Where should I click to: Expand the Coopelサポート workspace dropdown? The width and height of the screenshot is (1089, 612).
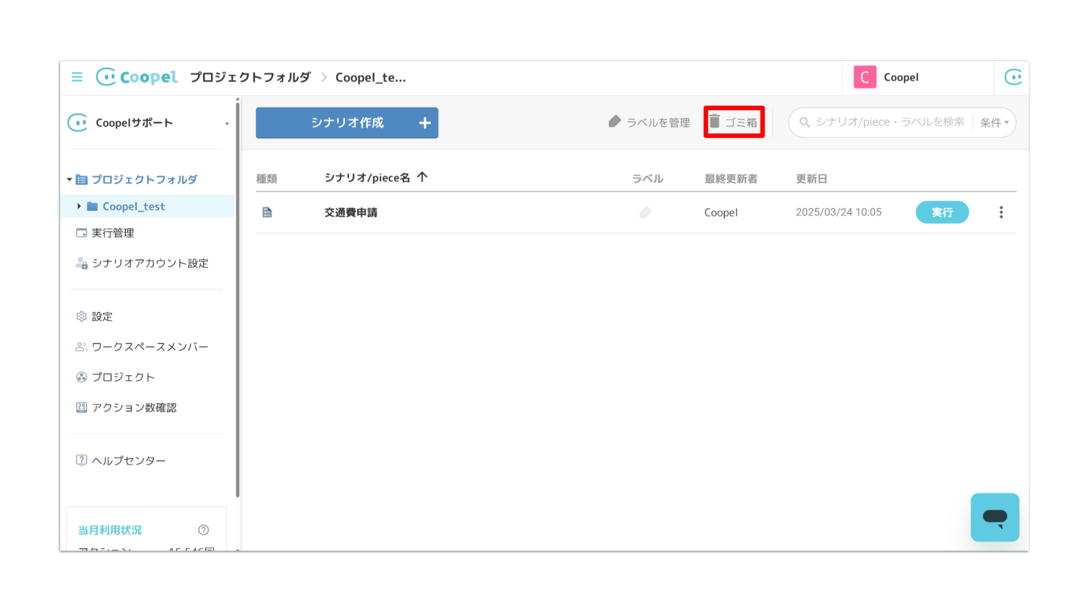click(227, 124)
